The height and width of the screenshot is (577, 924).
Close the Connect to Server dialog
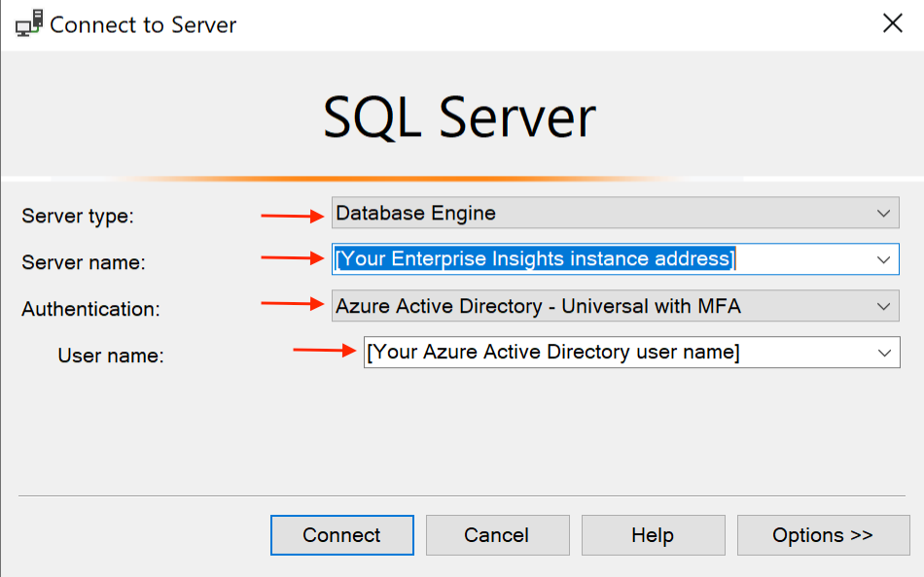point(892,22)
